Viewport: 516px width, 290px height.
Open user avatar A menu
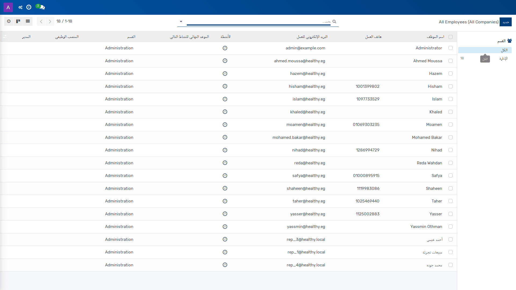(8, 7)
